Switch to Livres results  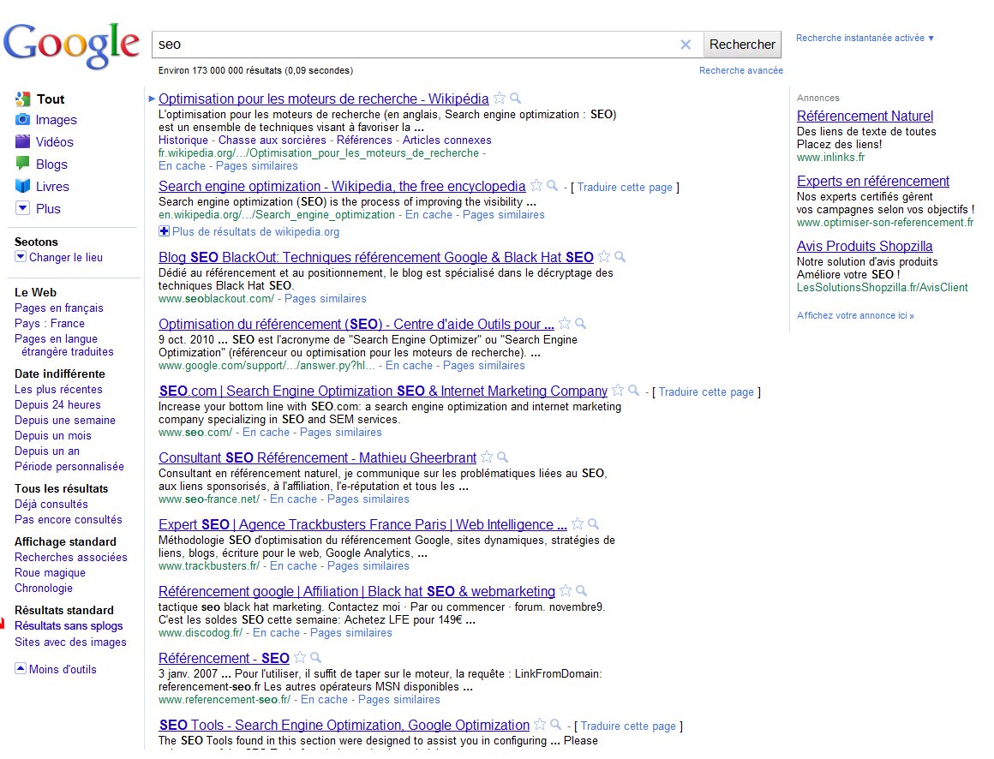pos(52,186)
